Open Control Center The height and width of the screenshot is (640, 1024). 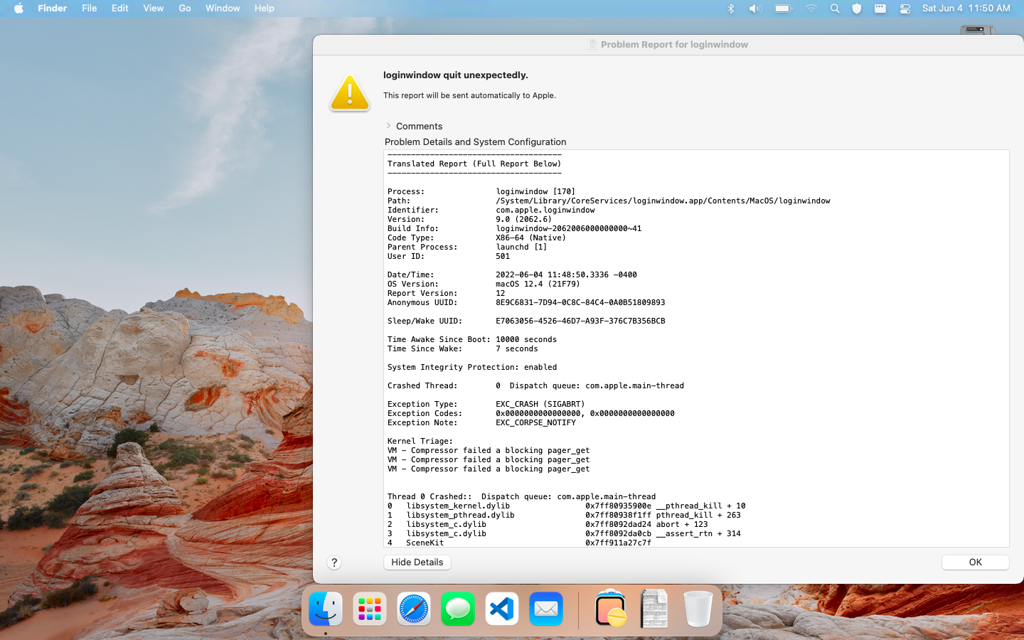(905, 9)
